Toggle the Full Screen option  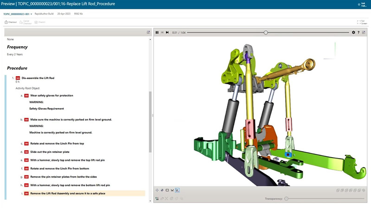(x=359, y=22)
